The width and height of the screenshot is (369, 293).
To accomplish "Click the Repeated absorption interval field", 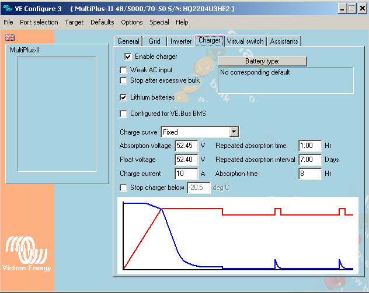I will [310, 160].
